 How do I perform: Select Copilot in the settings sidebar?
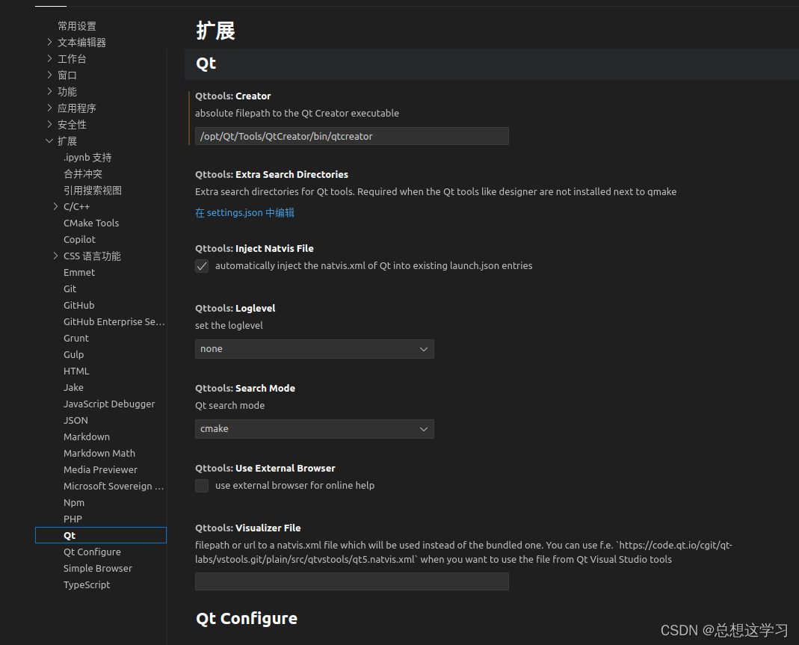[79, 239]
